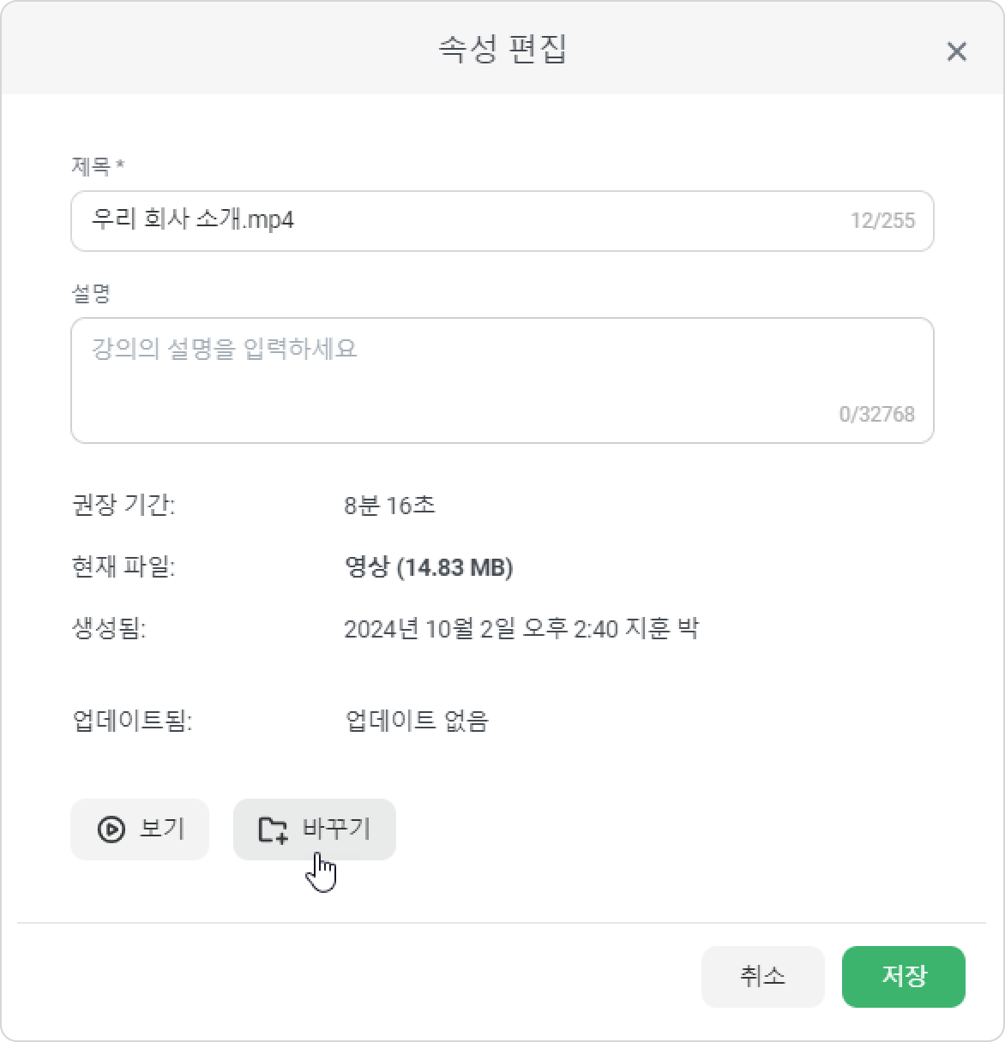Click the folder-plus icon in 바꾸기 button

pyautogui.click(x=273, y=829)
